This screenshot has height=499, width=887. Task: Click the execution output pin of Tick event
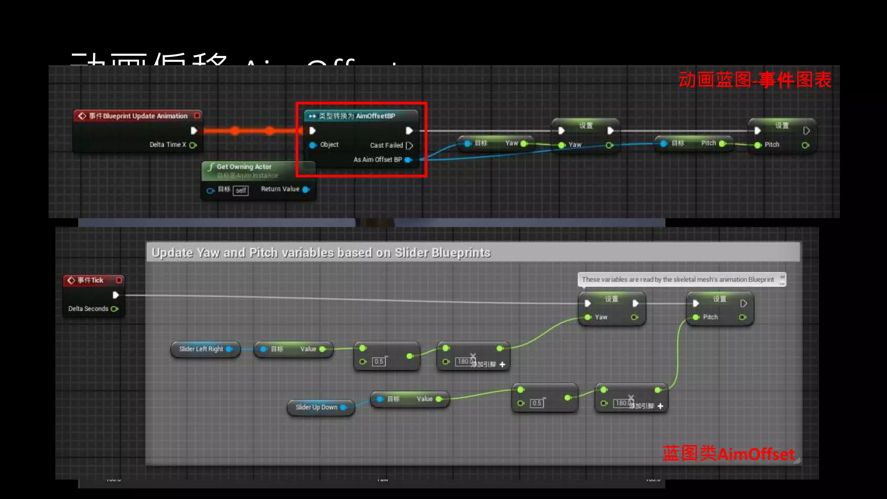coord(116,295)
